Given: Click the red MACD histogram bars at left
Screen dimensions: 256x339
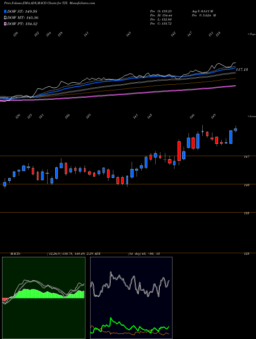Looking at the screenshot, I should (5, 299).
